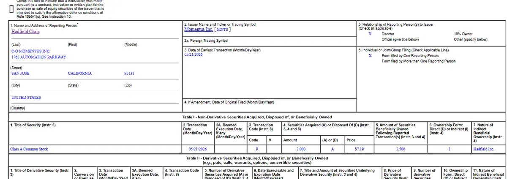The height and width of the screenshot is (180, 507).
Task: Click the zip code 95131
Action: point(129,73)
